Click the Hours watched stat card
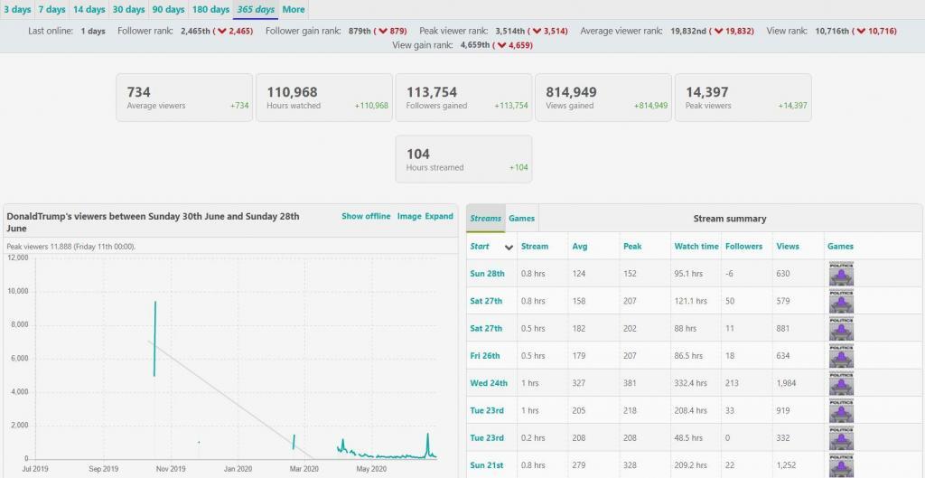Image resolution: width=925 pixels, height=478 pixels. tap(327, 98)
